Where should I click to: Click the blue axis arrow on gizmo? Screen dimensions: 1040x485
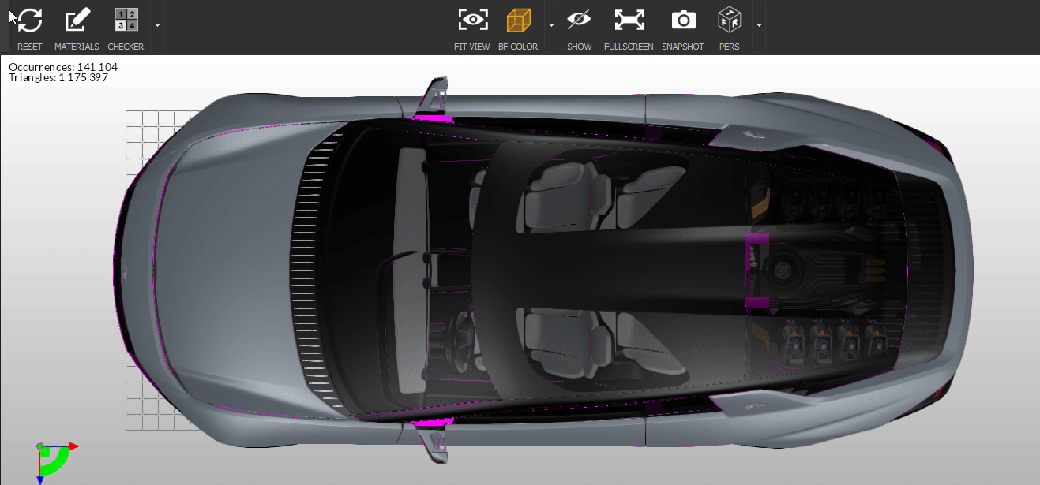point(40,479)
